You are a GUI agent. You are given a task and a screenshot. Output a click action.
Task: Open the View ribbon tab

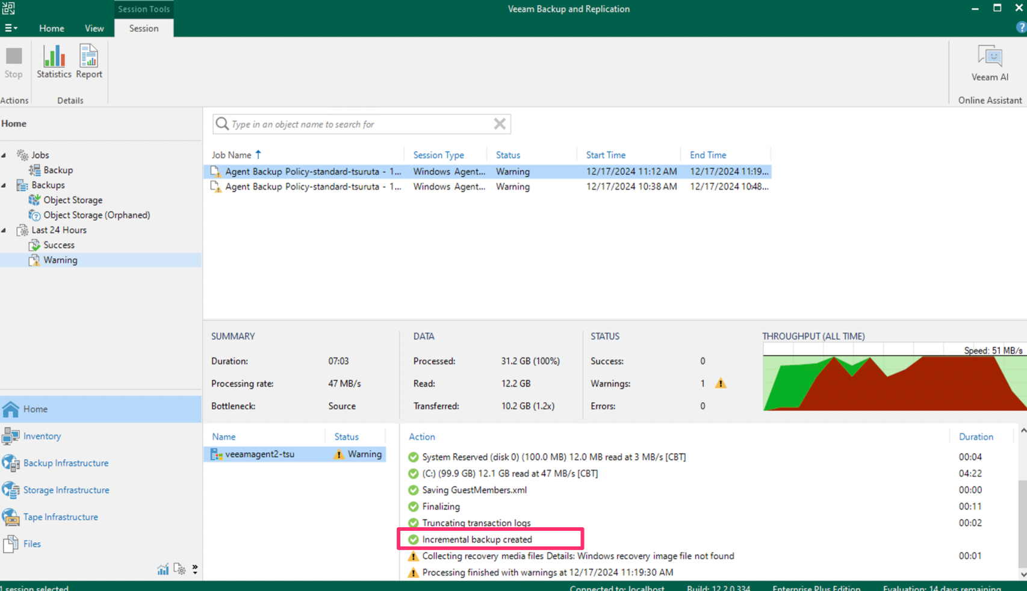[x=95, y=28]
